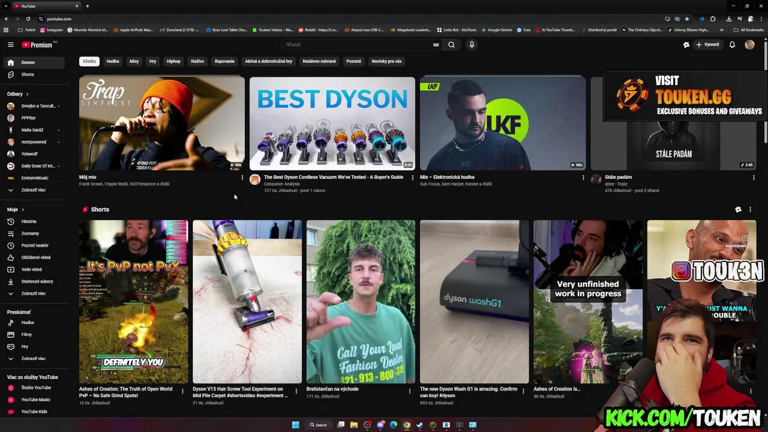Select the Novinky pre vás chip
This screenshot has height=432, width=768.
click(386, 61)
